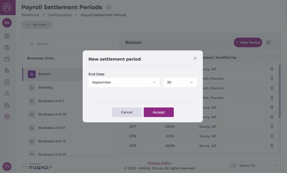This screenshot has height=173, width=287.
Task: Click the copy periods icon beside New Period
Action: pyautogui.click(x=269, y=42)
